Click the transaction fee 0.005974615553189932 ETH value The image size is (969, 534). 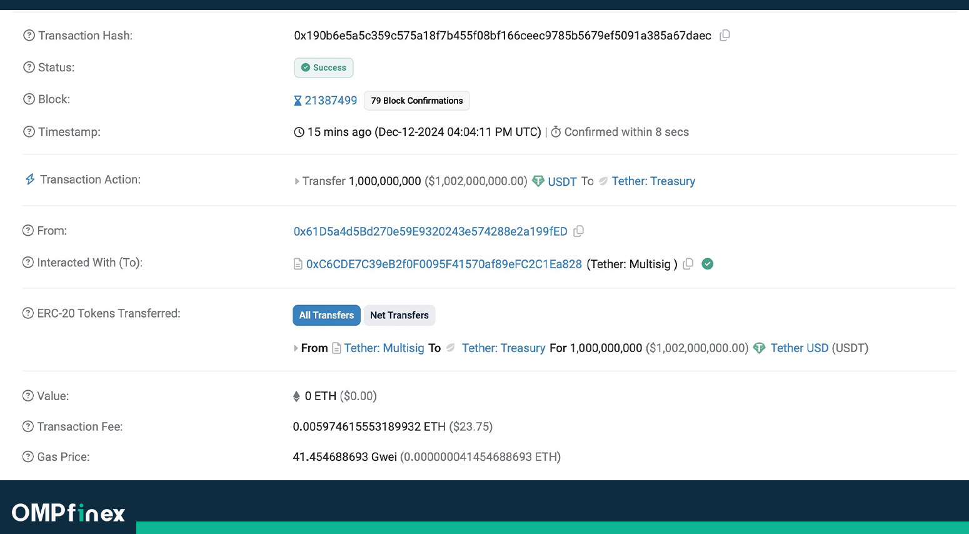pos(369,426)
